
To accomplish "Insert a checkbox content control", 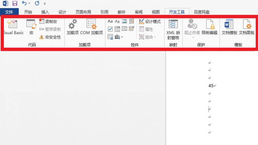I will coord(110,29).
